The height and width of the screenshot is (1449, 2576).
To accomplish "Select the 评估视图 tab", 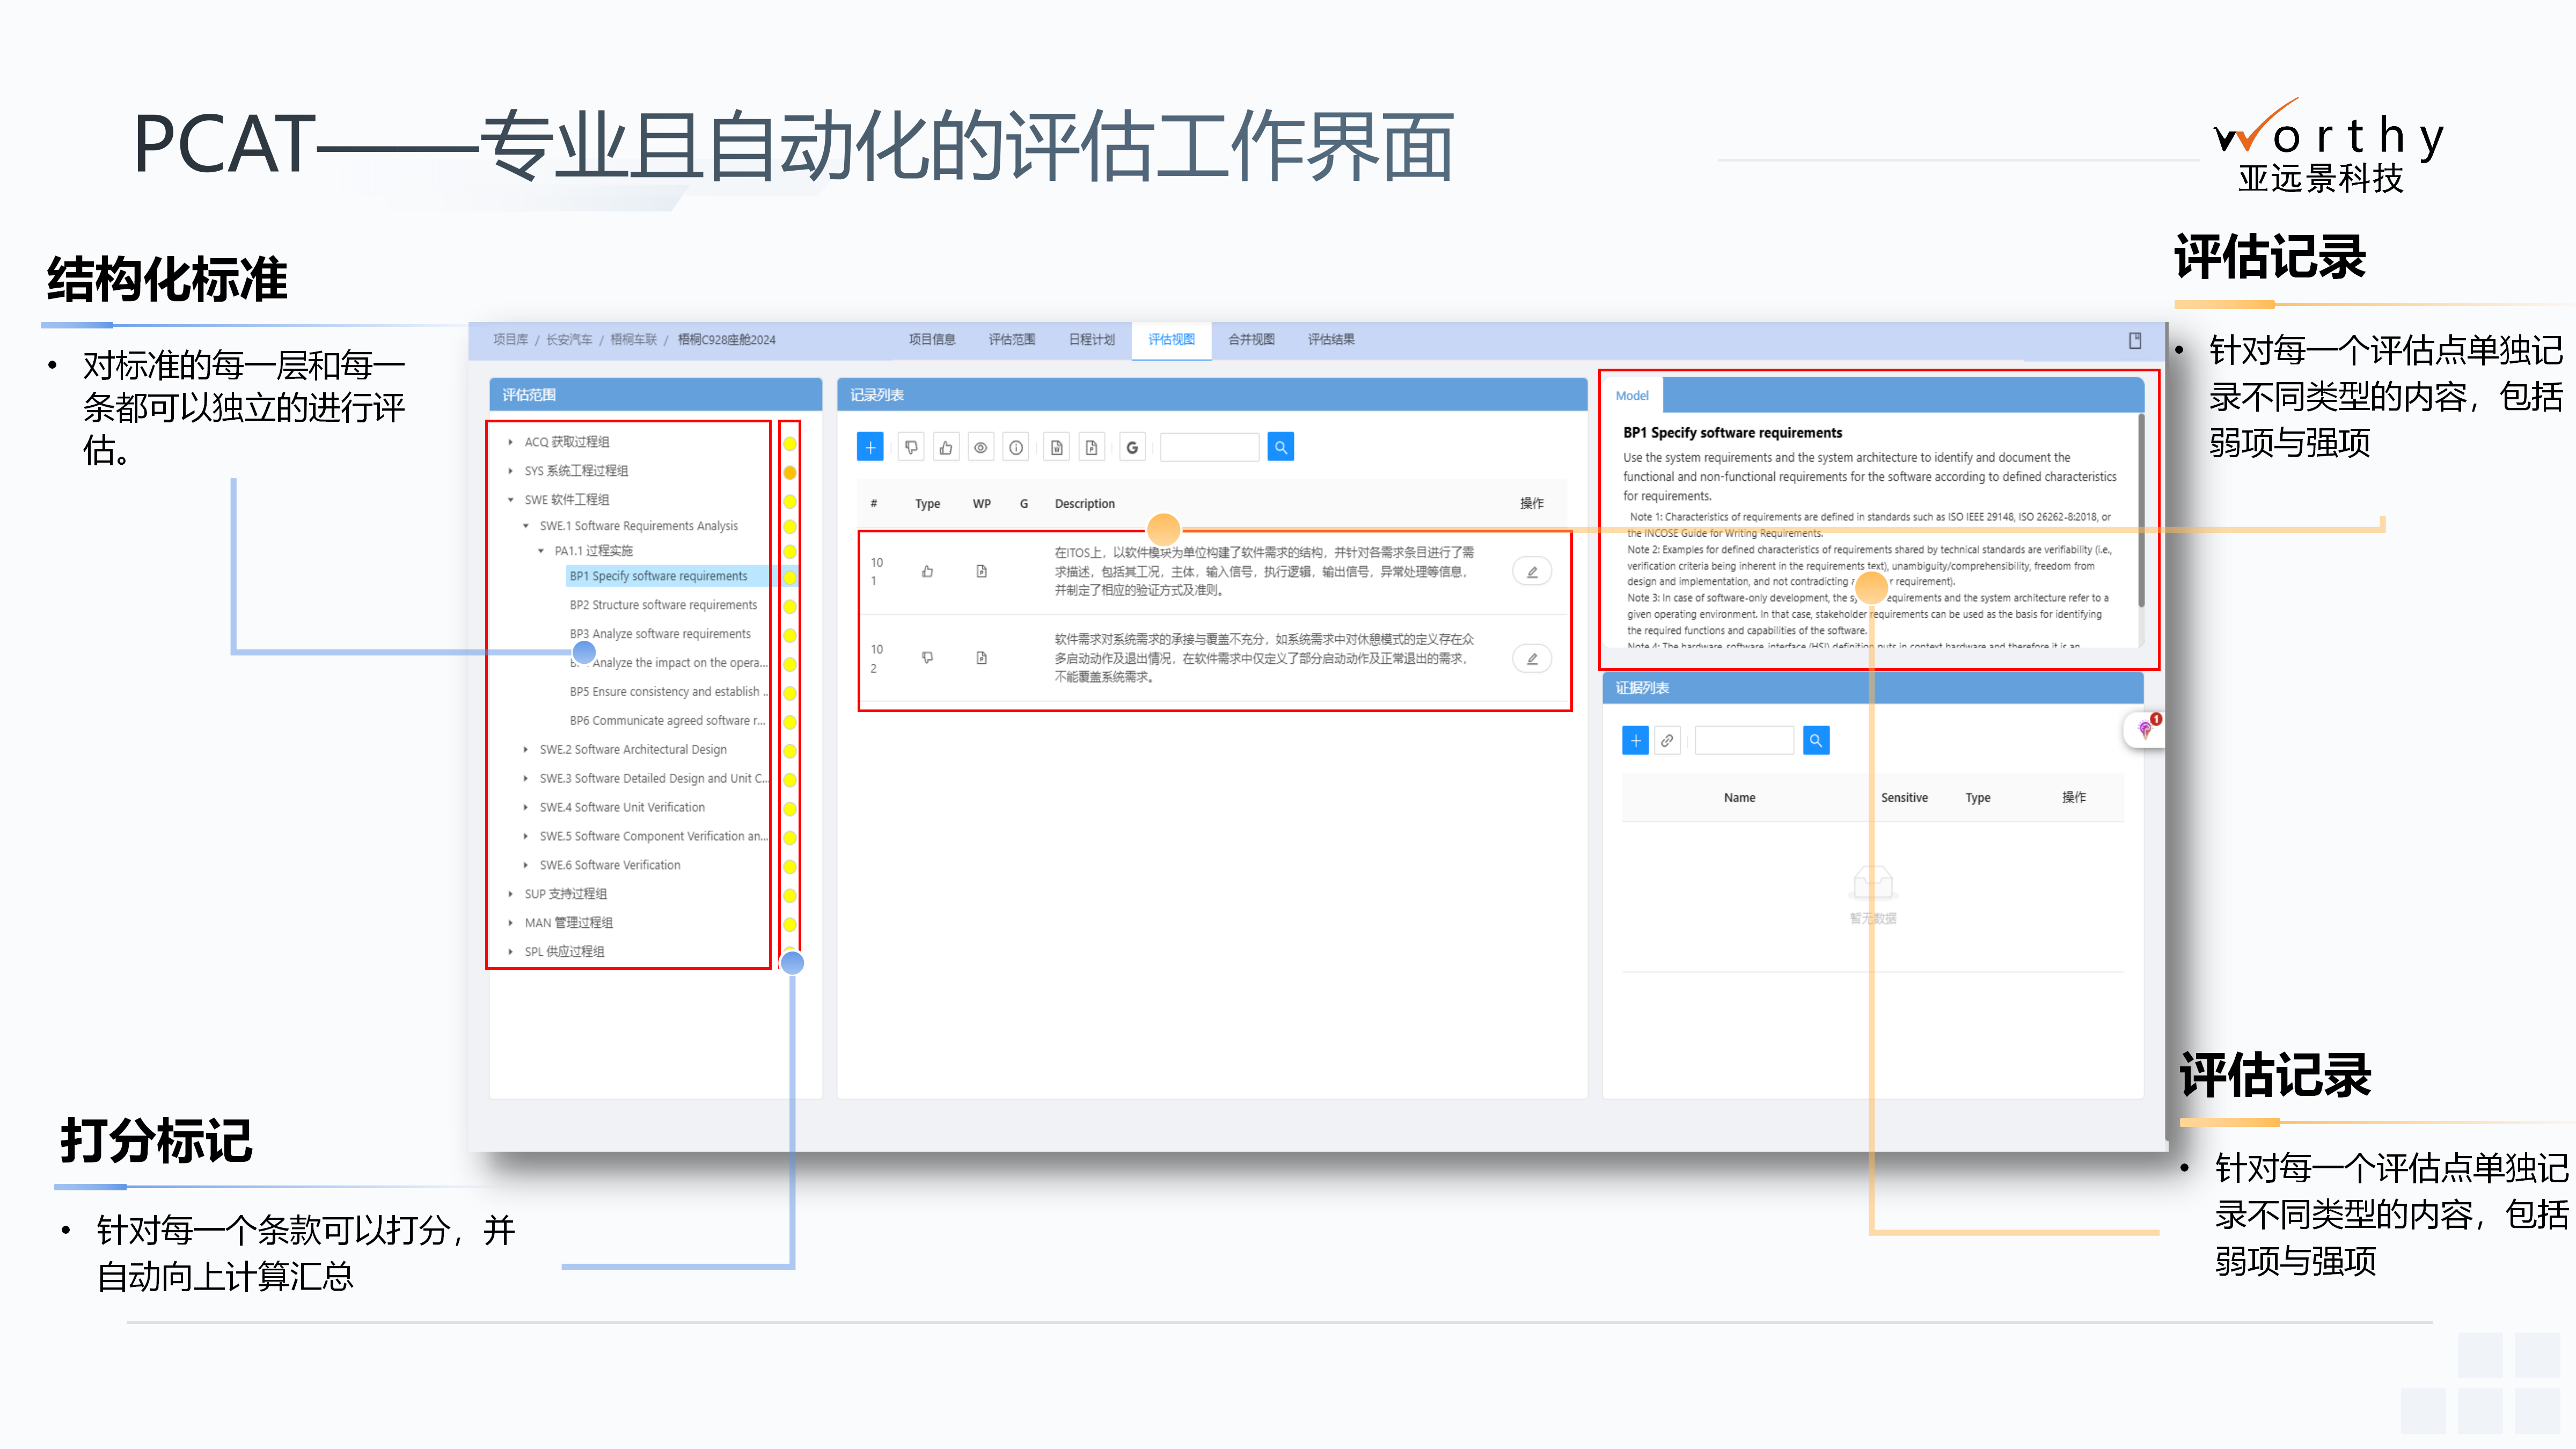I will tap(1172, 340).
